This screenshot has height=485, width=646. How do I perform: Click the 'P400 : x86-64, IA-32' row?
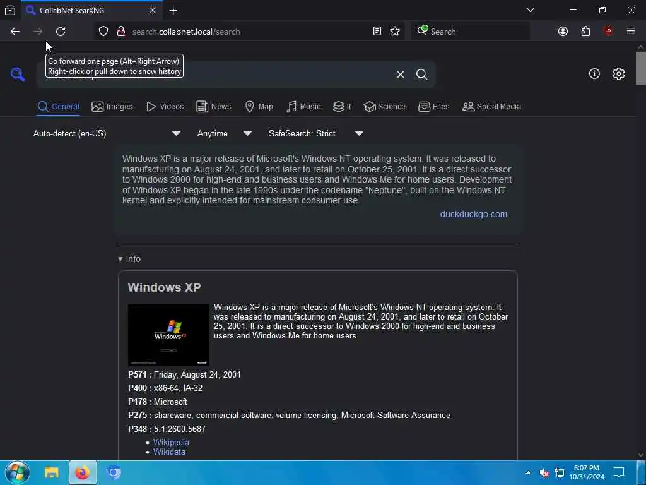[165, 388]
